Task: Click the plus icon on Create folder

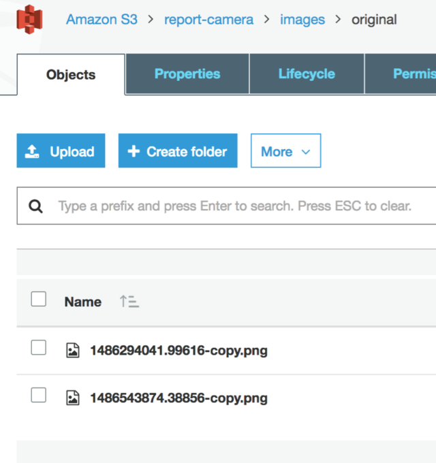Action: [x=134, y=151]
